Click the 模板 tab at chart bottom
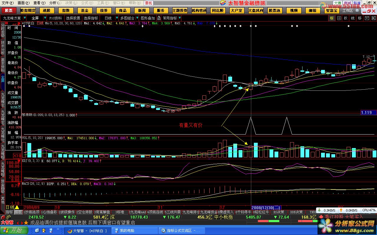 click(x=18, y=212)
